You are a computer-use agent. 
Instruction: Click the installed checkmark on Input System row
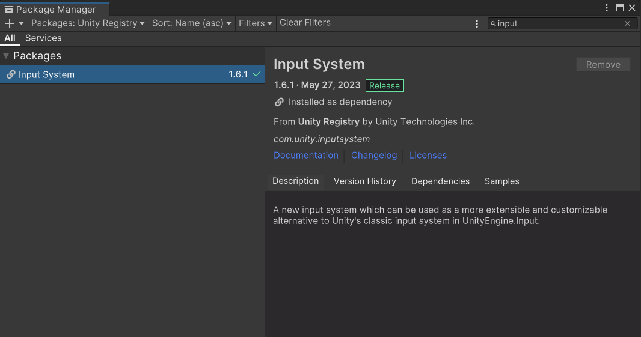coord(256,74)
